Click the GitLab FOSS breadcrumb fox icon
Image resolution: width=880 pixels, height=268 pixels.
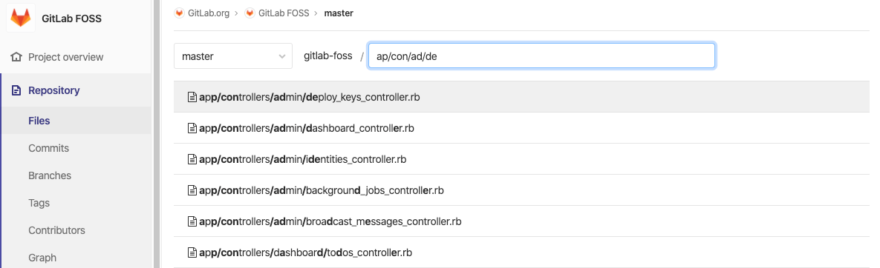pos(250,13)
